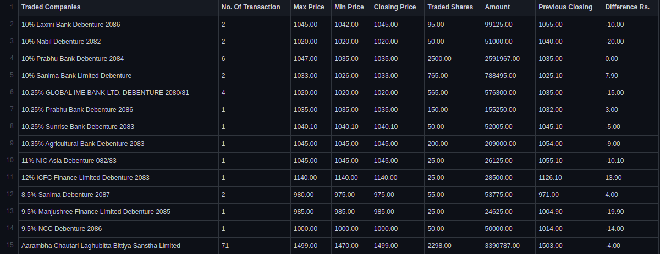The width and height of the screenshot is (660, 254).
Task: Click the 11% NIC Asia Debenture 082/83 cell
Action: coord(118,161)
